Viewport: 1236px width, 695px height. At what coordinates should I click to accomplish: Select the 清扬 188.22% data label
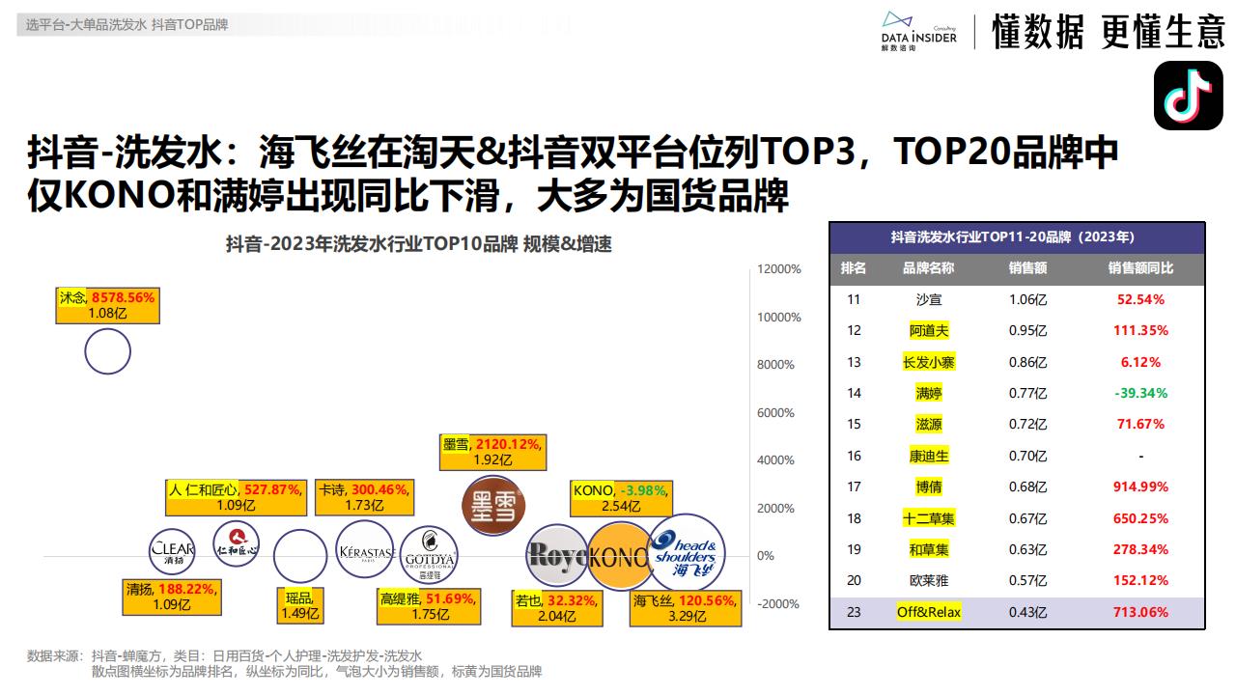[x=172, y=597]
